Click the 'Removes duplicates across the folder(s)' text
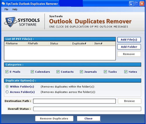This screenshot has width=146, height=124. [x=68, y=92]
